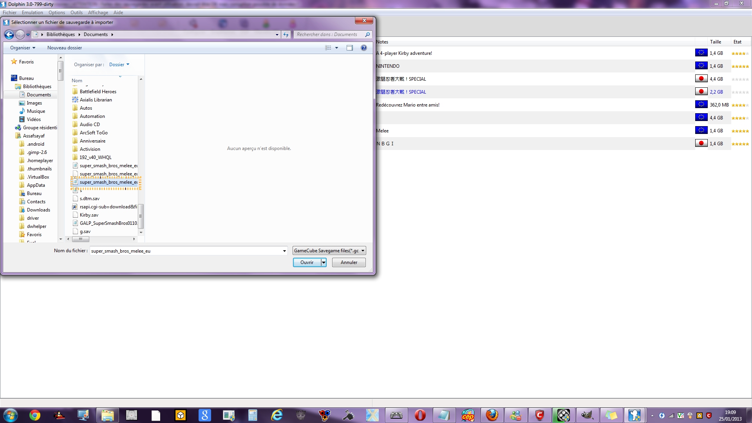Select Downloads folder in the navigation tree
This screenshot has width=752, height=423.
click(38, 210)
